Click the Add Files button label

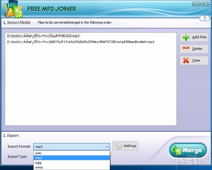pyautogui.click(x=199, y=37)
